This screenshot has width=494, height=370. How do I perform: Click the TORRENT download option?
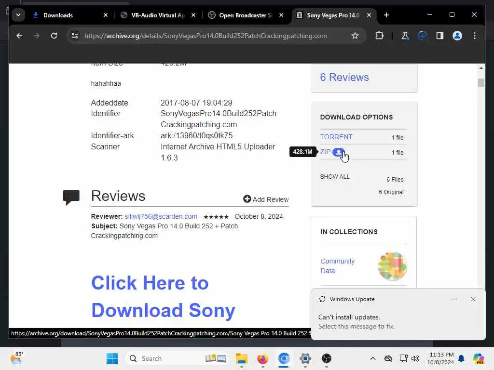pyautogui.click(x=336, y=137)
